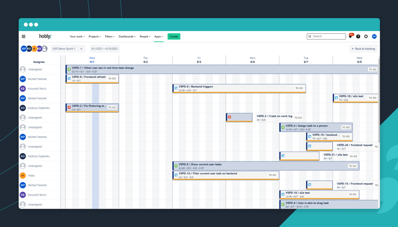This screenshot has width=398, height=227.
Task: Click the green story icon of VSPD-1
Action: tap(69, 70)
